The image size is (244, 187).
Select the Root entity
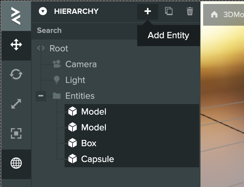point(59,48)
